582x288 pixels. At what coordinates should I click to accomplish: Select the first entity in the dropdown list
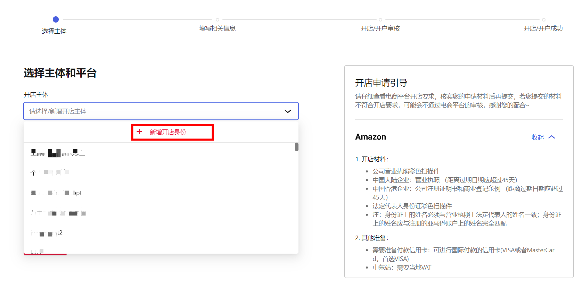point(58,153)
